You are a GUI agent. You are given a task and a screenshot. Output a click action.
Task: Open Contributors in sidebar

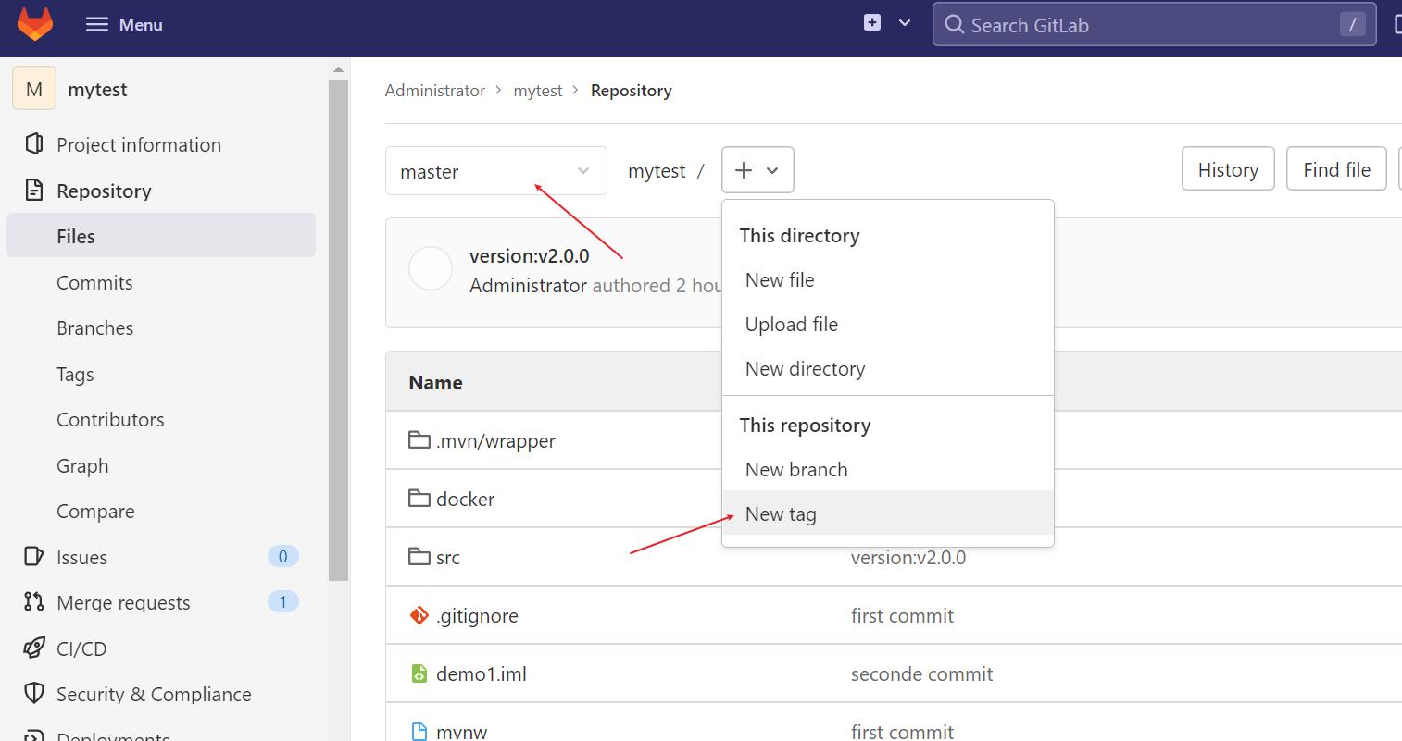110,420
